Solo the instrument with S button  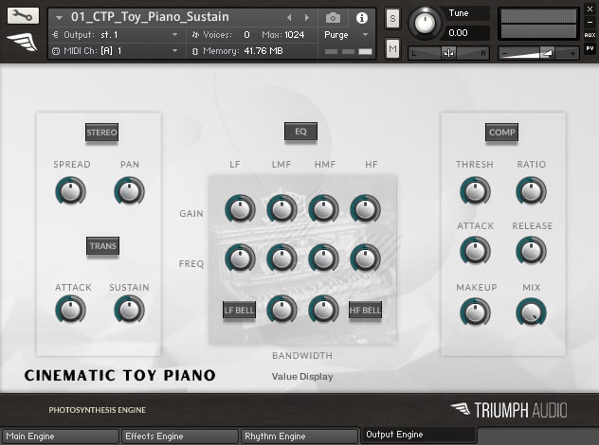[392, 18]
